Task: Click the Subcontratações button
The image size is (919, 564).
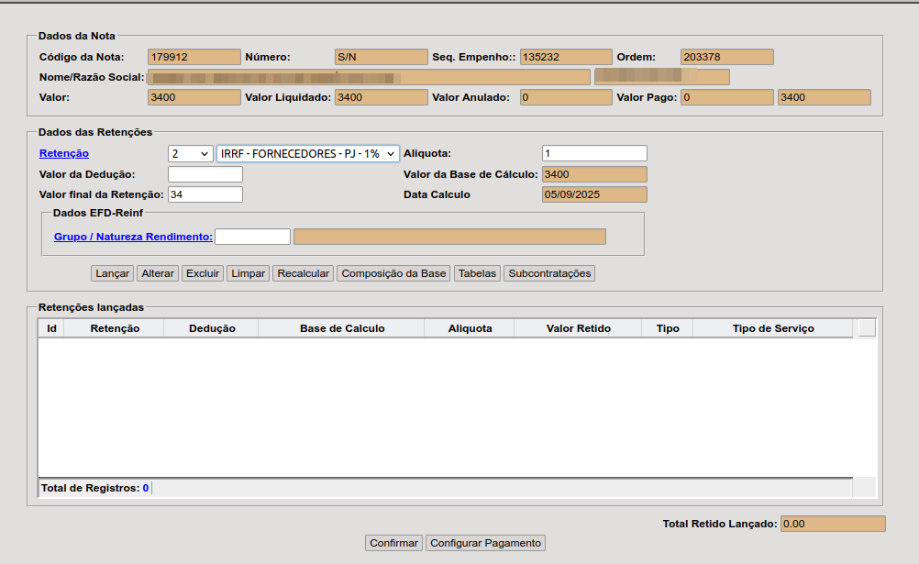Action: 549,273
